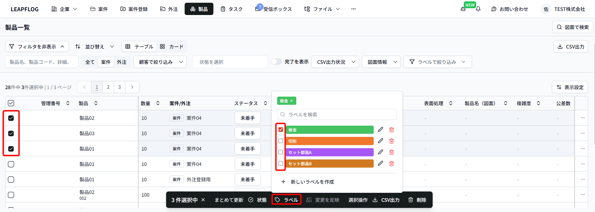The height and width of the screenshot is (212, 595).
Task: Sort by ステータス column arrows
Action: tap(265, 103)
